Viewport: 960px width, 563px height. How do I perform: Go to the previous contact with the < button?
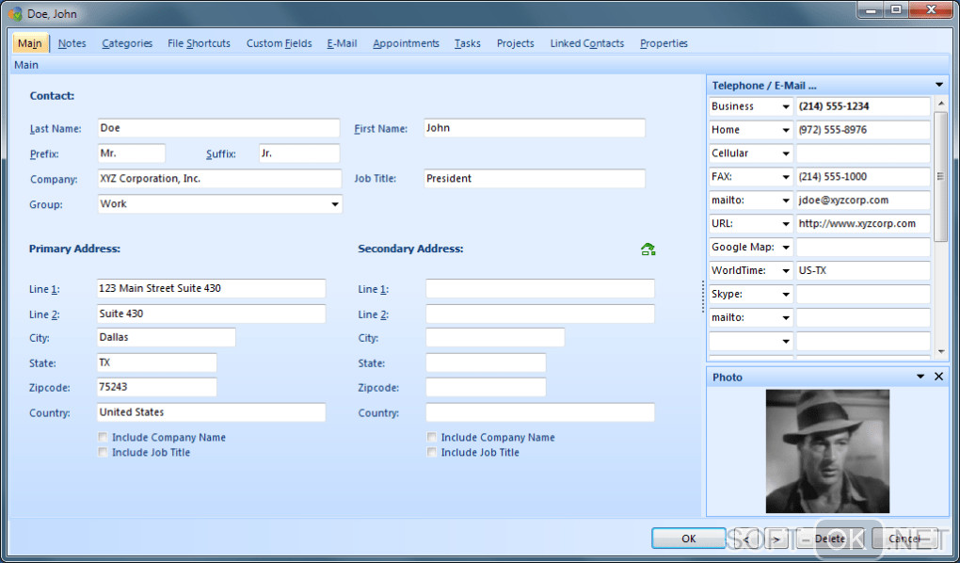(x=746, y=539)
